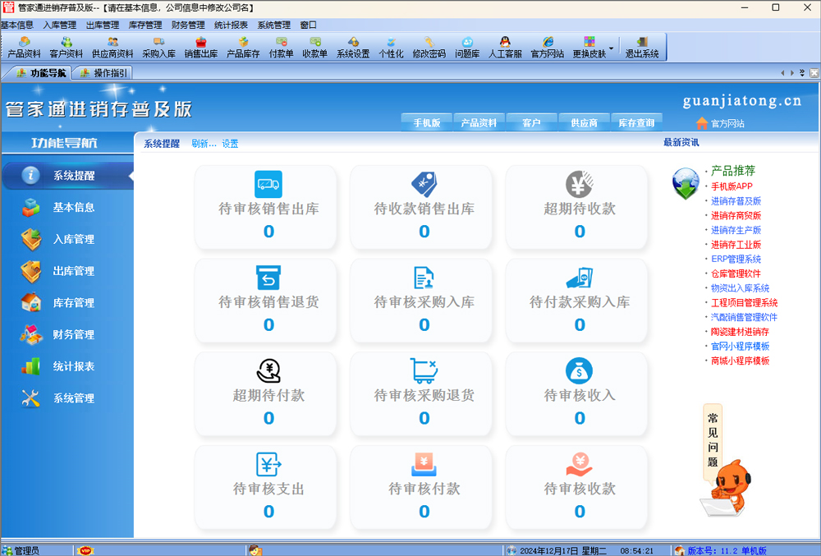Select 系统提醒 in the sidebar
The width and height of the screenshot is (821, 556).
click(67, 176)
